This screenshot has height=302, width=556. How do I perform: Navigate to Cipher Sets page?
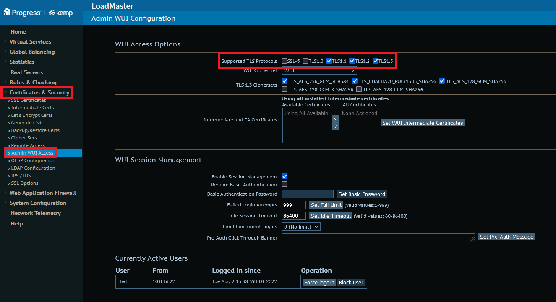click(24, 138)
